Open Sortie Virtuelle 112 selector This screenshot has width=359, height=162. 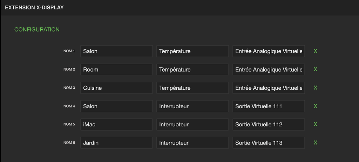point(269,124)
